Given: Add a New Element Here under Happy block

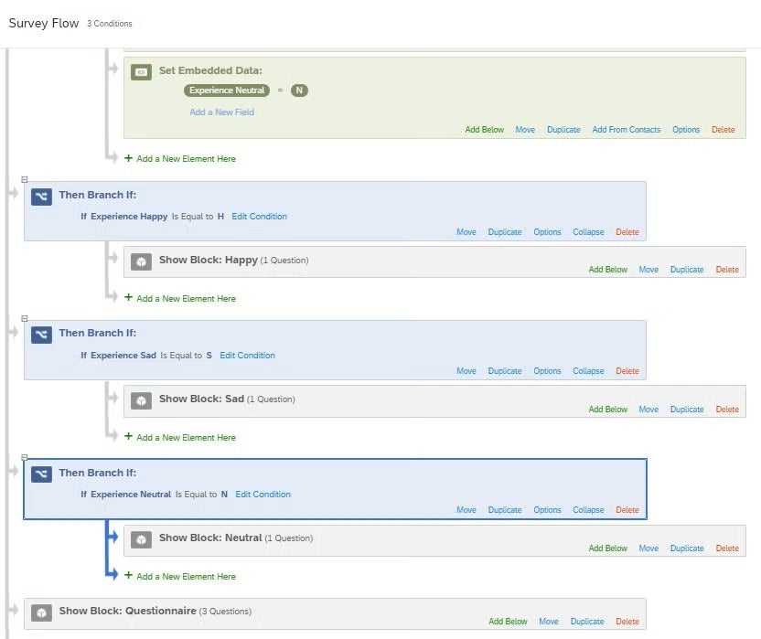Looking at the screenshot, I should (180, 298).
